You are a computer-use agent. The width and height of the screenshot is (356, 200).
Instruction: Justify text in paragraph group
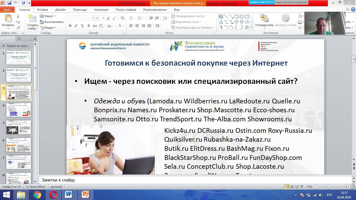[149, 26]
